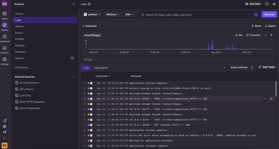This screenshot has width=279, height=149.
Task: Switch to the Logs table tab
Action: (x=86, y=67)
